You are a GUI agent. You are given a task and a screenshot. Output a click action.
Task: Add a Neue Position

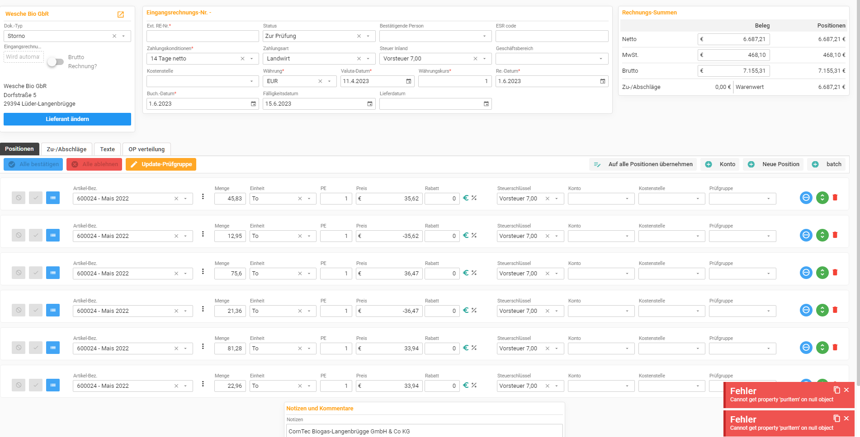tap(774, 164)
